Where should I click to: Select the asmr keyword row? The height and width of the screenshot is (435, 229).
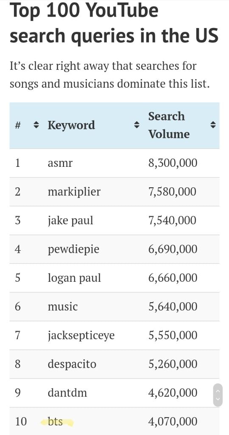pyautogui.click(x=114, y=163)
